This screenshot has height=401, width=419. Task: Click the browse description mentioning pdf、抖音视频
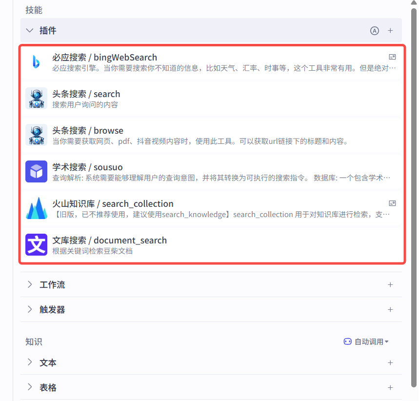point(200,141)
